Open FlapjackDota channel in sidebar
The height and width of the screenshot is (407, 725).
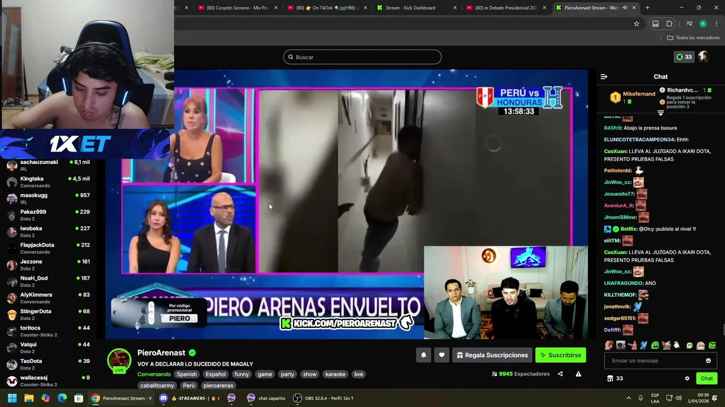point(48,248)
